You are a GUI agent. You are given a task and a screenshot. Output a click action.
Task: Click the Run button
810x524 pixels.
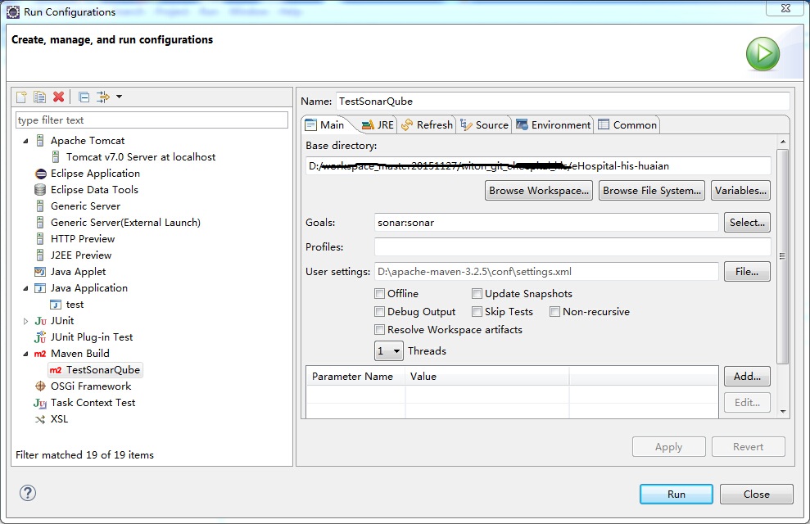677,494
